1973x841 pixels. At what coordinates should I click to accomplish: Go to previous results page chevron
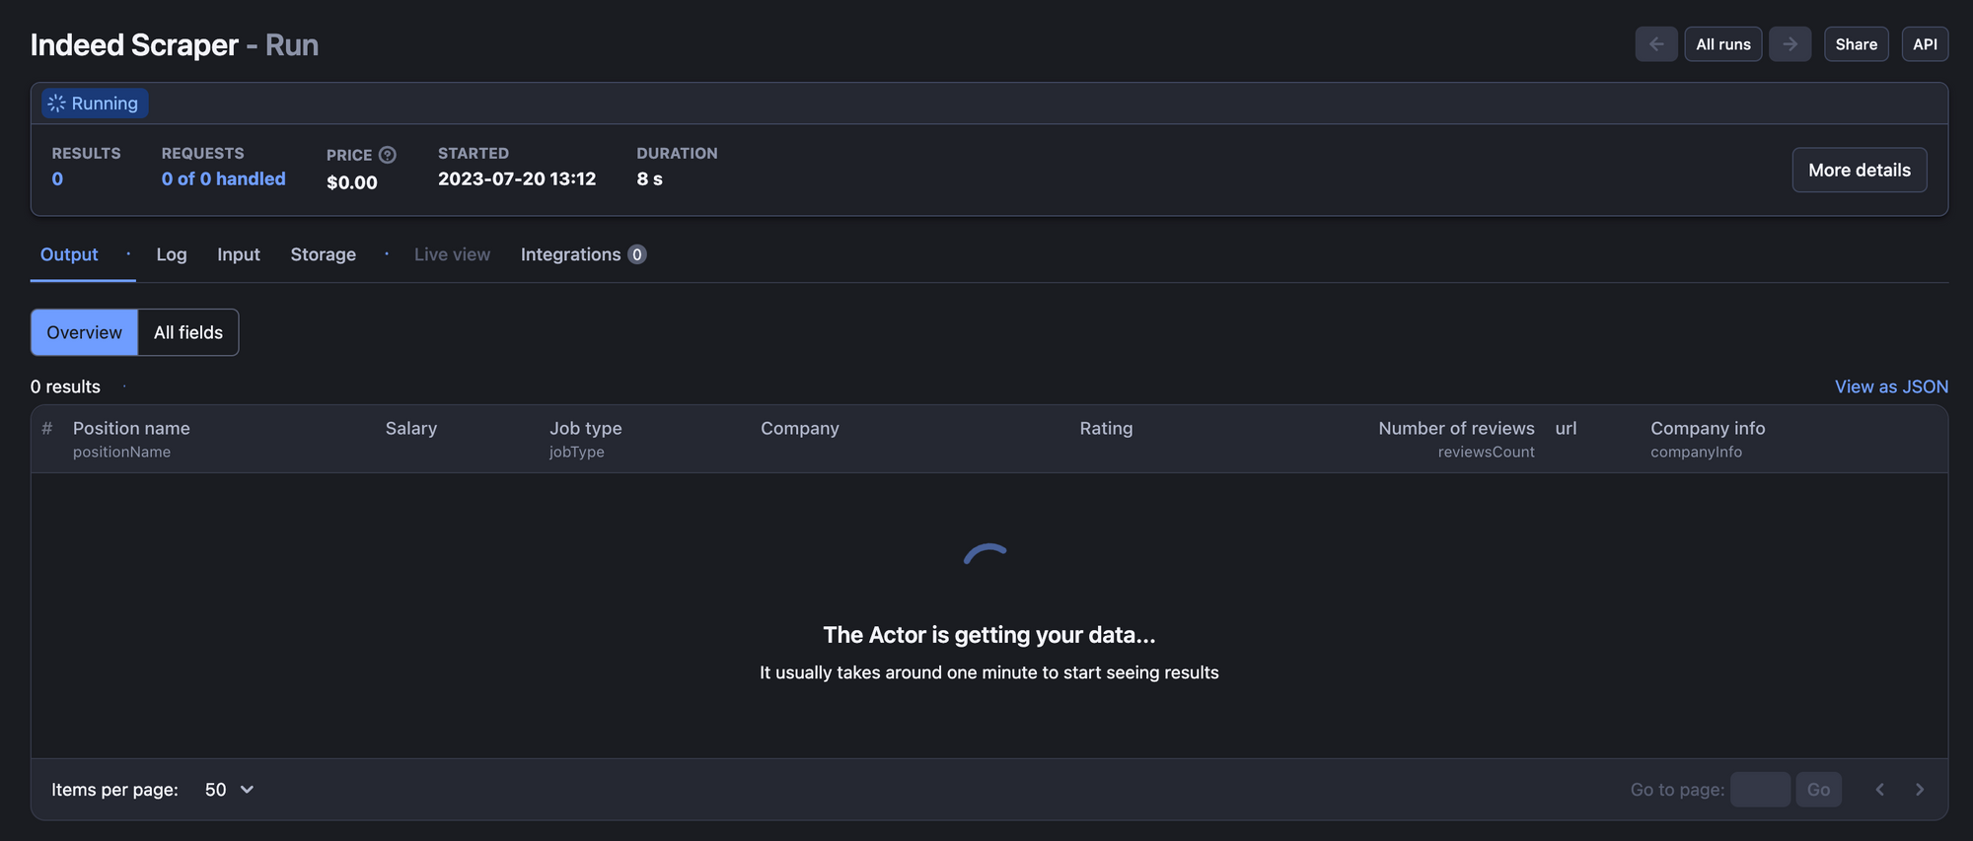(x=1879, y=790)
